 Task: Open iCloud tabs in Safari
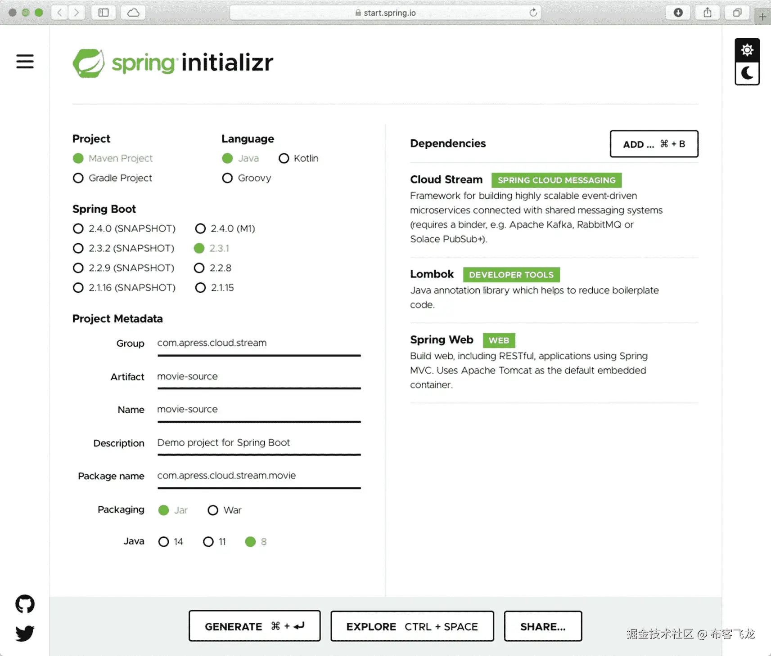(x=133, y=13)
